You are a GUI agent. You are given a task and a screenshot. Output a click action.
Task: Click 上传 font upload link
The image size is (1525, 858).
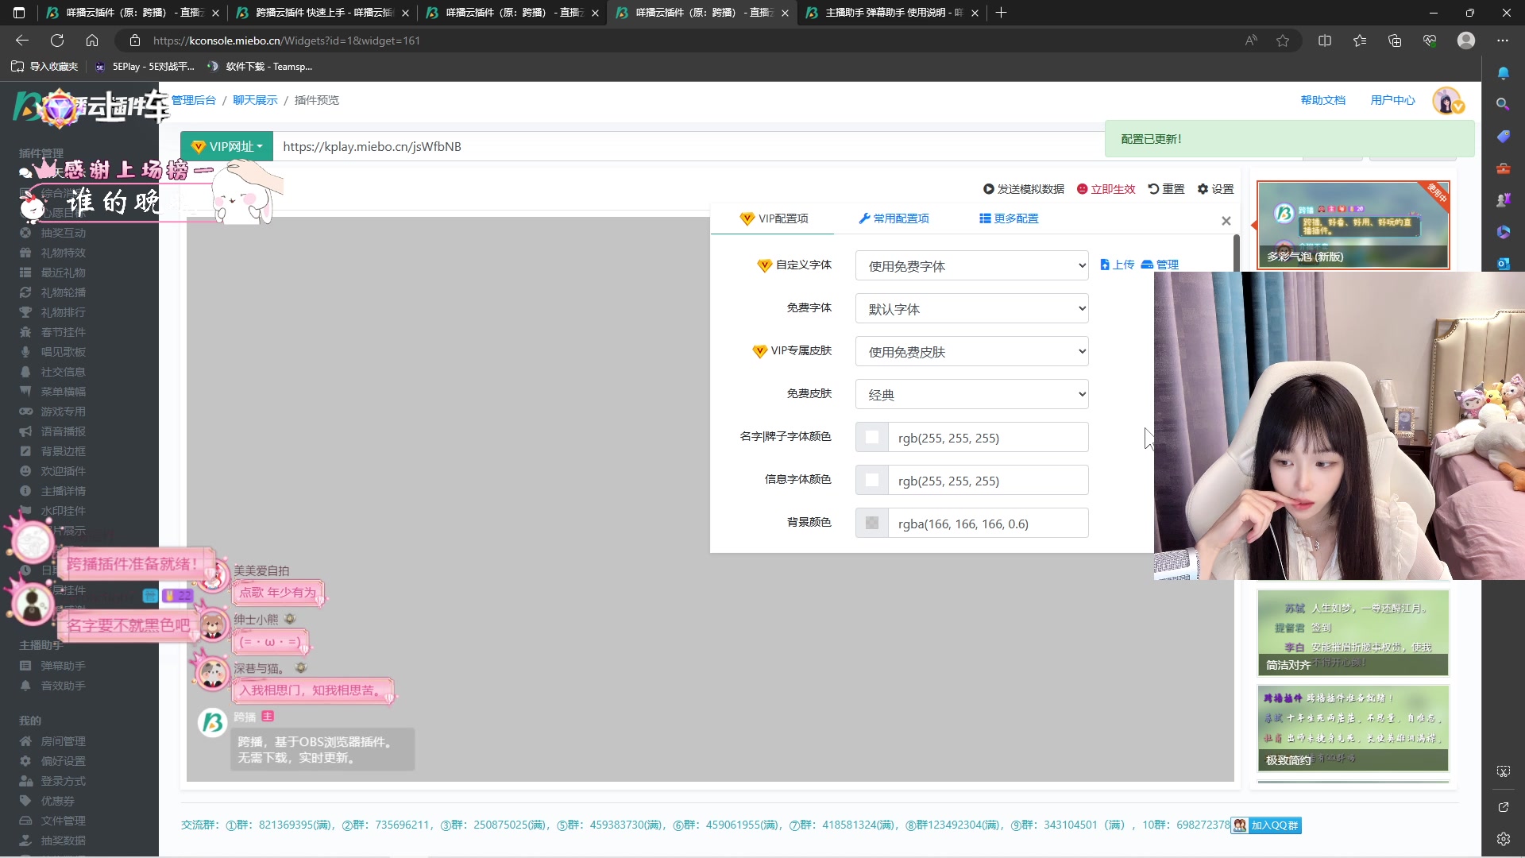[1118, 265]
